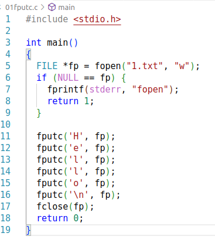Screen dimensions: 215x250
Task: Click the if keyword on line 6
Action: pyautogui.click(x=42, y=78)
